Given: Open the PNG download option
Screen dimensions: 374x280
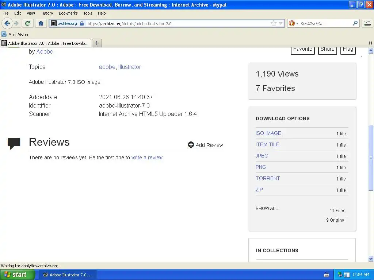Looking at the screenshot, I should [x=261, y=167].
